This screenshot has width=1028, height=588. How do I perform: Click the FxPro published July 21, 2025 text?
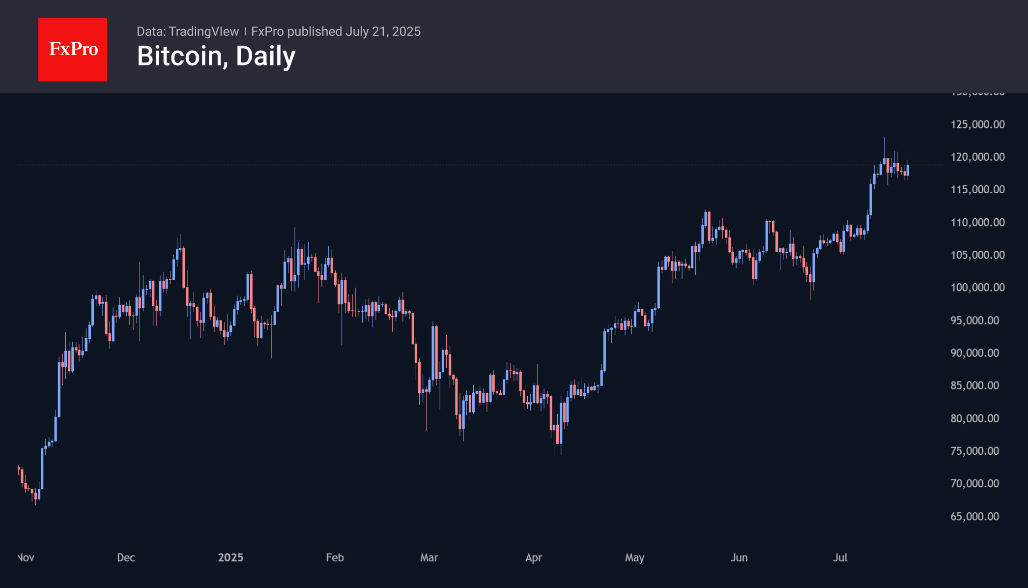(336, 31)
